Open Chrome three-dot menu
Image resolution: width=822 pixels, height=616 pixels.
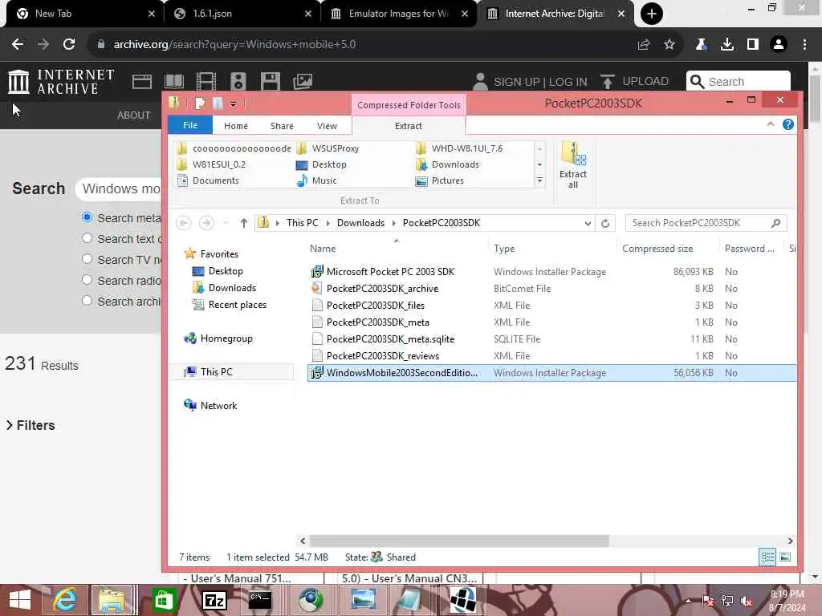pos(804,45)
